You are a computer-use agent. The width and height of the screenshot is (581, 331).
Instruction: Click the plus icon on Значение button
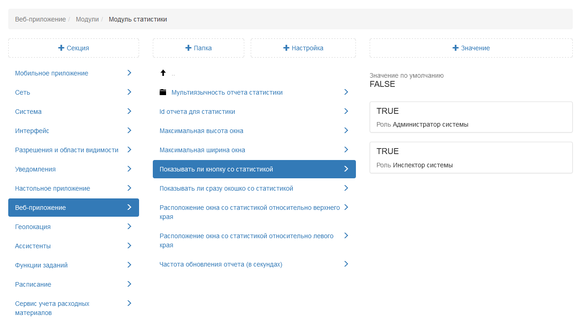click(456, 48)
